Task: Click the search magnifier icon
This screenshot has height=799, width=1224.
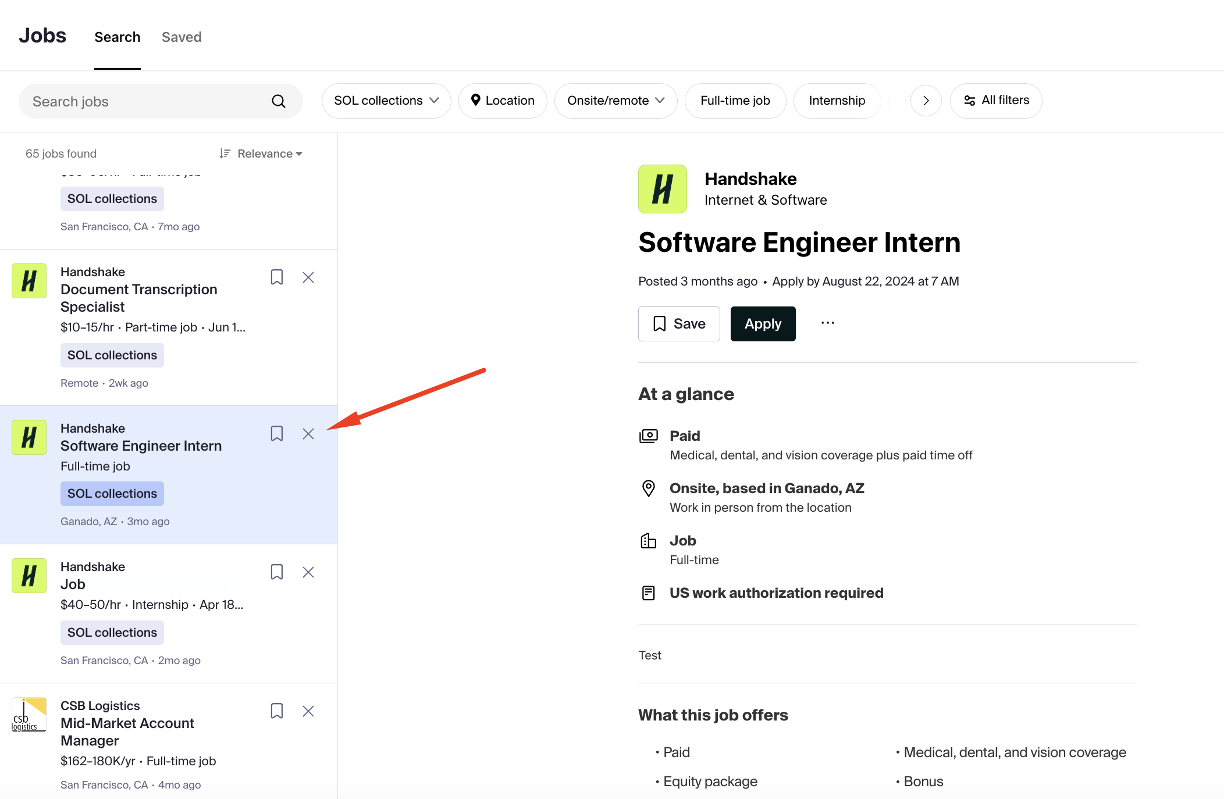Action: [279, 101]
